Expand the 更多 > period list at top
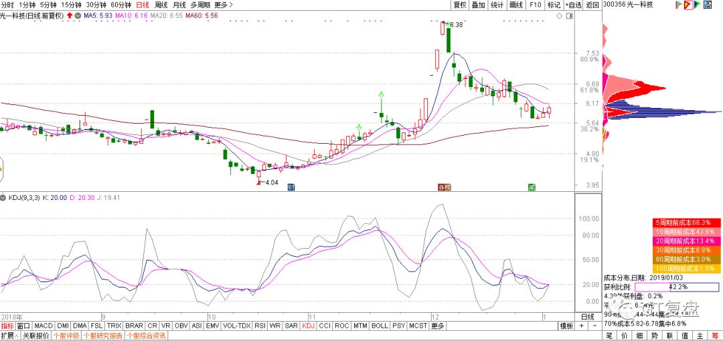The height and width of the screenshot is (341, 723). pos(224,5)
